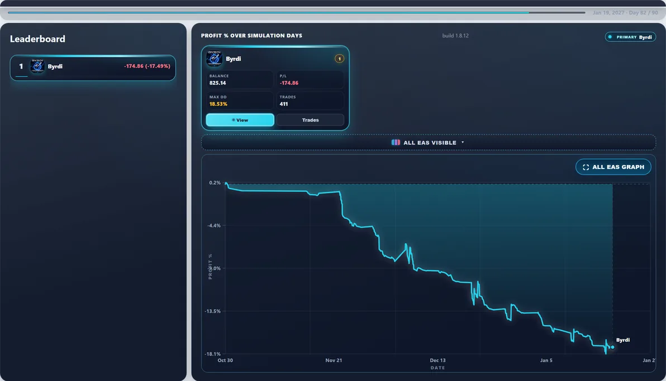666x381 pixels.
Task: Click the Dec 13 date axis label
Action: point(437,360)
